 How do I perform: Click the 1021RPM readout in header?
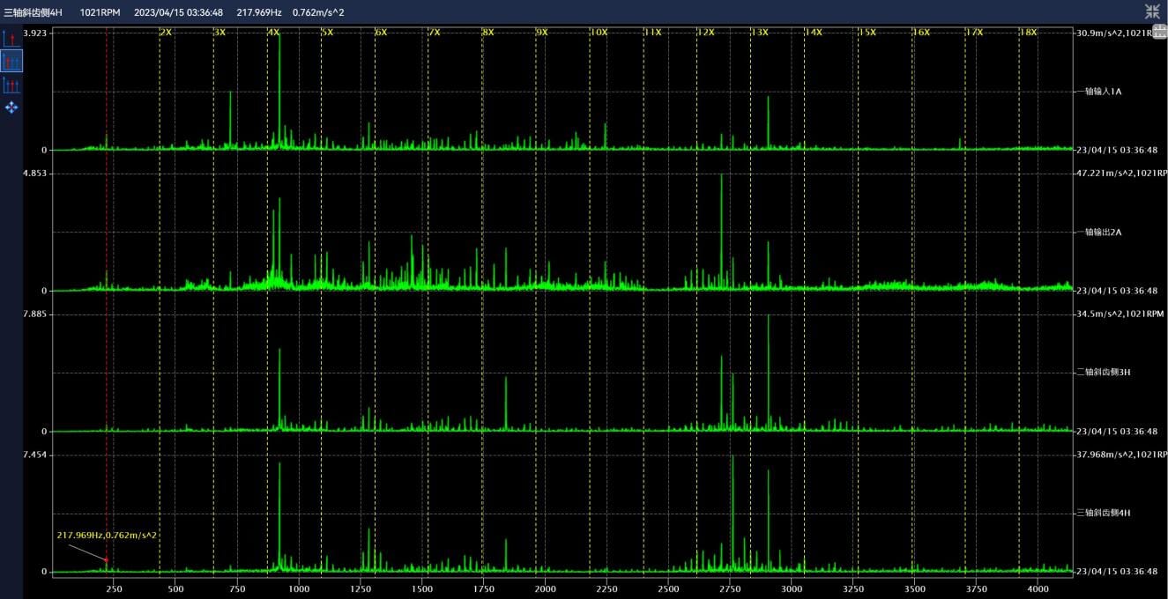click(x=100, y=12)
